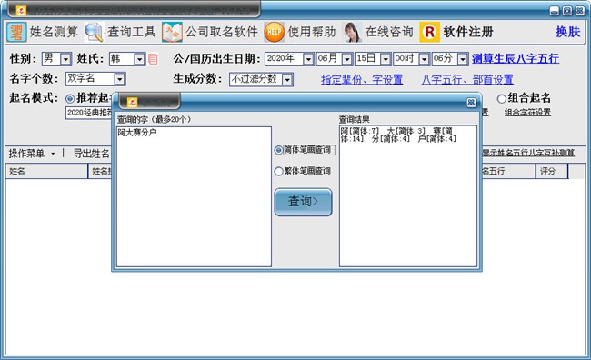The image size is (591, 360).
Task: Click the 姓名测算 toolbar icon
Action: pyautogui.click(x=16, y=32)
